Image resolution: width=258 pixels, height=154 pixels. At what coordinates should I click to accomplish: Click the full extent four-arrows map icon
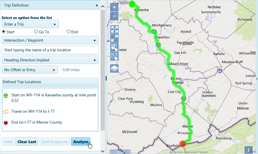(114, 29)
